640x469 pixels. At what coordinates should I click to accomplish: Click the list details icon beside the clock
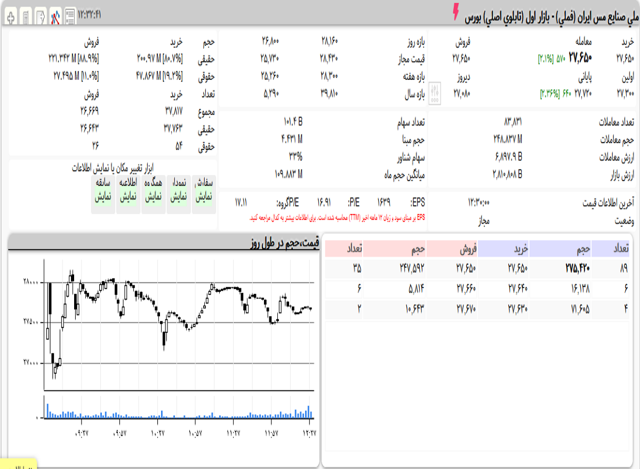tap(69, 17)
